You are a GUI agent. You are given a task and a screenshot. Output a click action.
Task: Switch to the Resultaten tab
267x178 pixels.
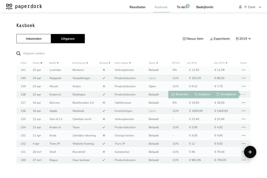click(x=137, y=7)
